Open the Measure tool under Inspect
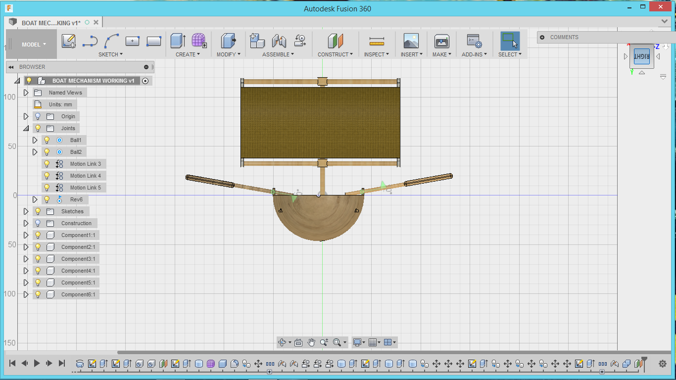 tap(377, 41)
